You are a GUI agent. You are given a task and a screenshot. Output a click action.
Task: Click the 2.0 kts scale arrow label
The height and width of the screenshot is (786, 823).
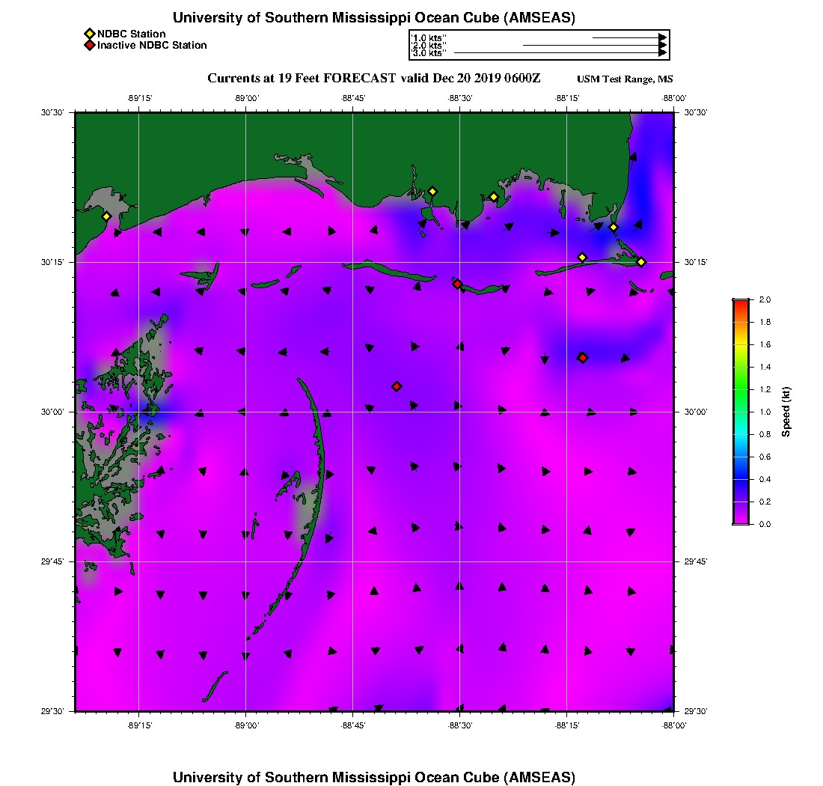(x=429, y=46)
